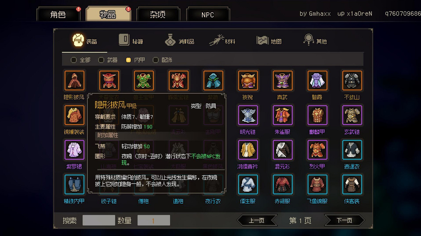421x236 pixels.
Task: Select the 烈火甲 red armor icon
Action: 317,150
